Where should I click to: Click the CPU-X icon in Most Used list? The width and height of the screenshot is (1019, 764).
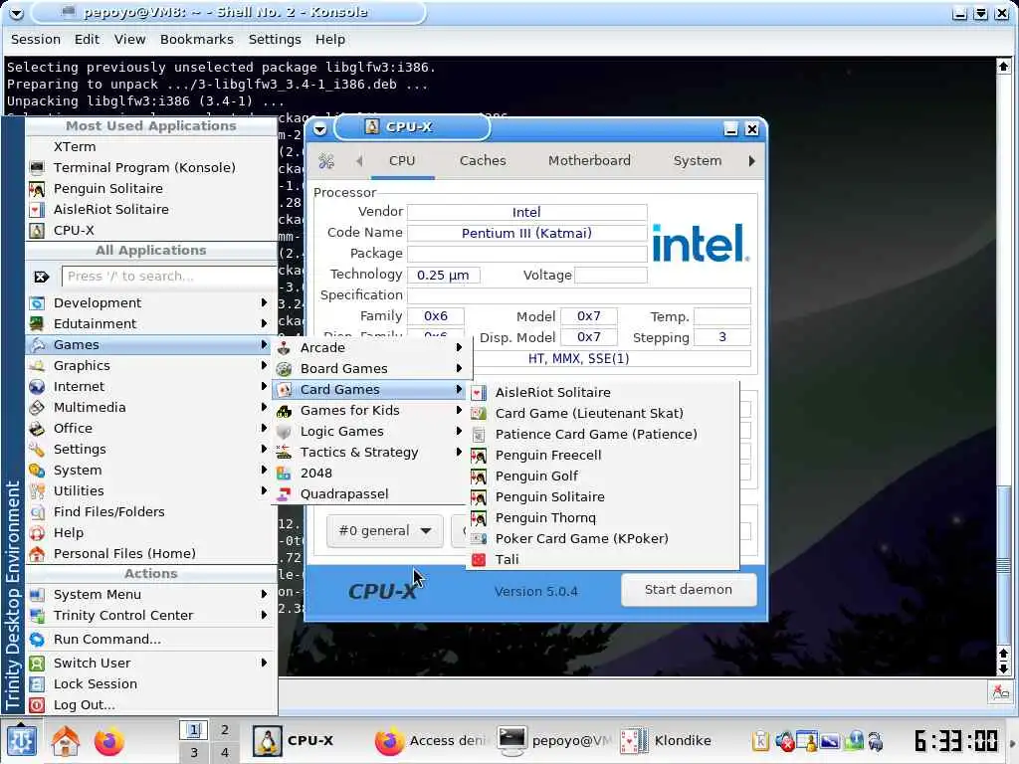[x=37, y=231]
